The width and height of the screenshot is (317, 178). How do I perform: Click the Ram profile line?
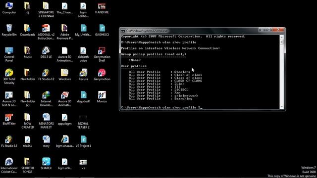click(x=155, y=92)
